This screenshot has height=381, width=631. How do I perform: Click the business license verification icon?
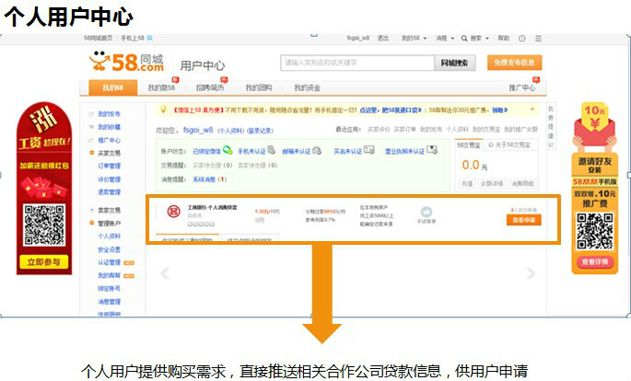pos(432,149)
